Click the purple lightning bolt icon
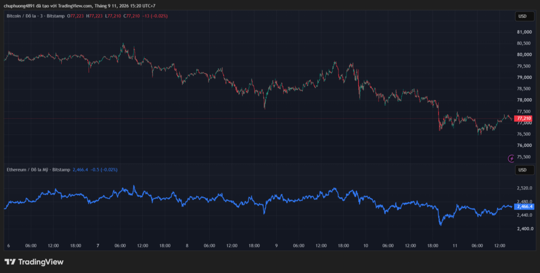Screen dimensions: 540x273 click(x=512, y=158)
